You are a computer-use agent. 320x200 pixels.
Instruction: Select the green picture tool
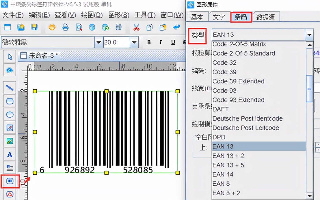pos(10,141)
